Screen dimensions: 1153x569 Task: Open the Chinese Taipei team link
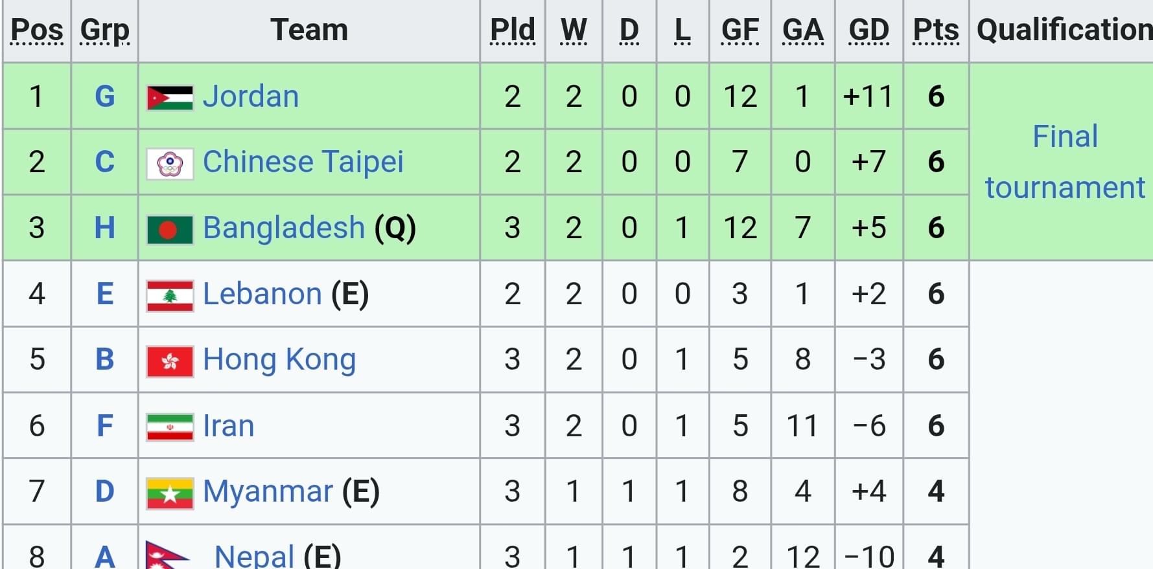303,162
